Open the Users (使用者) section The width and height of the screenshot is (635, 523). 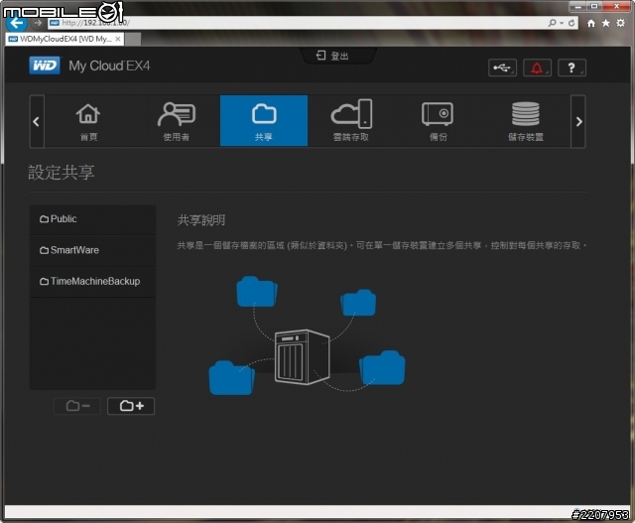tap(177, 121)
